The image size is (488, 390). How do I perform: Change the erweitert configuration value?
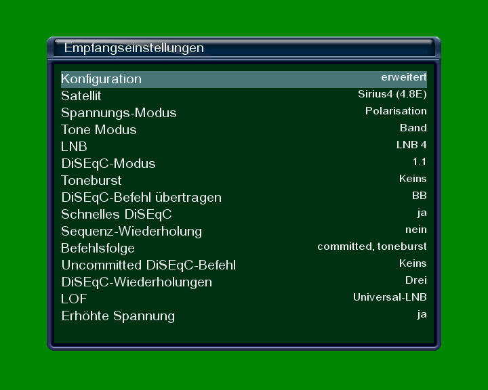(x=403, y=77)
